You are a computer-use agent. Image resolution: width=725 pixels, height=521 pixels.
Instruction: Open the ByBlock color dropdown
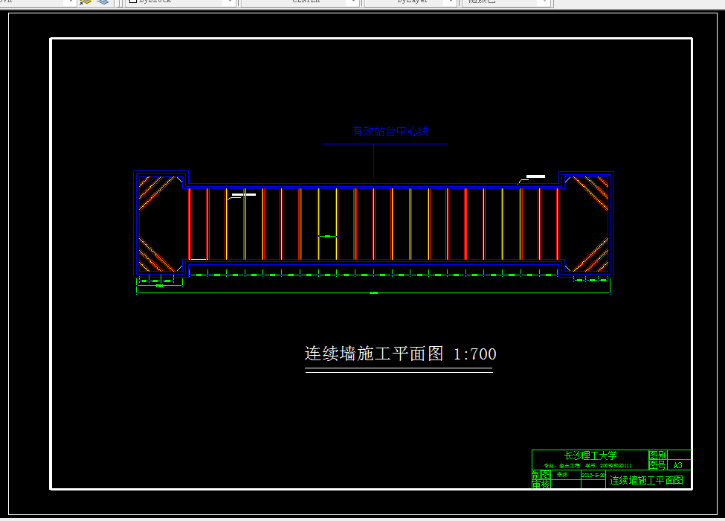click(181, 1)
